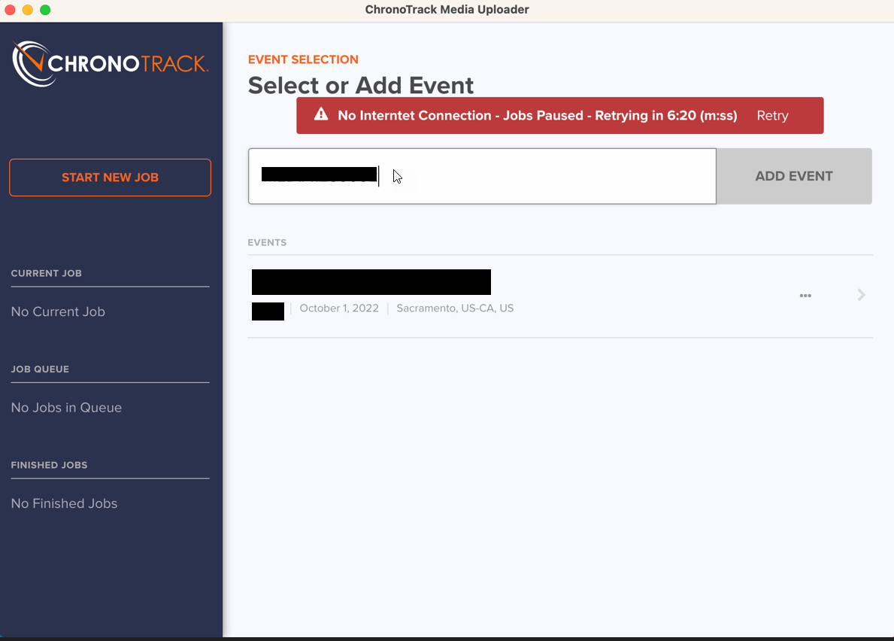Retry the internet connection
The image size is (894, 641).
coord(772,115)
